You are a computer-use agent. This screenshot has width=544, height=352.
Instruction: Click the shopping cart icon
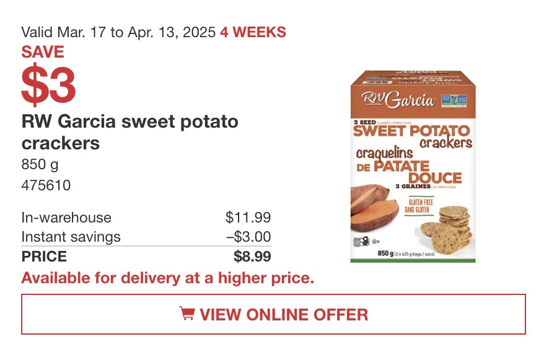coord(187,313)
